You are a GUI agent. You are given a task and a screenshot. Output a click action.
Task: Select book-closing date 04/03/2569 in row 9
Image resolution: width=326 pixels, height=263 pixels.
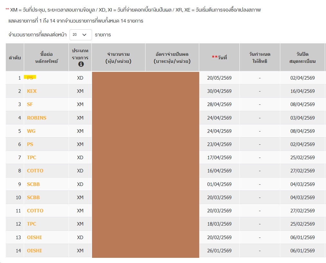pyautogui.click(x=303, y=184)
